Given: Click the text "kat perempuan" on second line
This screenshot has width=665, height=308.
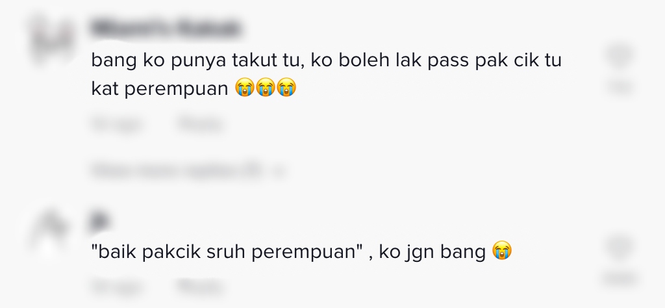Looking at the screenshot, I should (x=160, y=88).
